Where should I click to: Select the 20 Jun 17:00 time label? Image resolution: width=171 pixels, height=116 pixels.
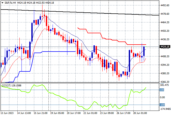74,113
